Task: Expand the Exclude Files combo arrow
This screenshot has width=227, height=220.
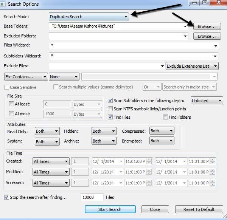Action: coord(162,66)
